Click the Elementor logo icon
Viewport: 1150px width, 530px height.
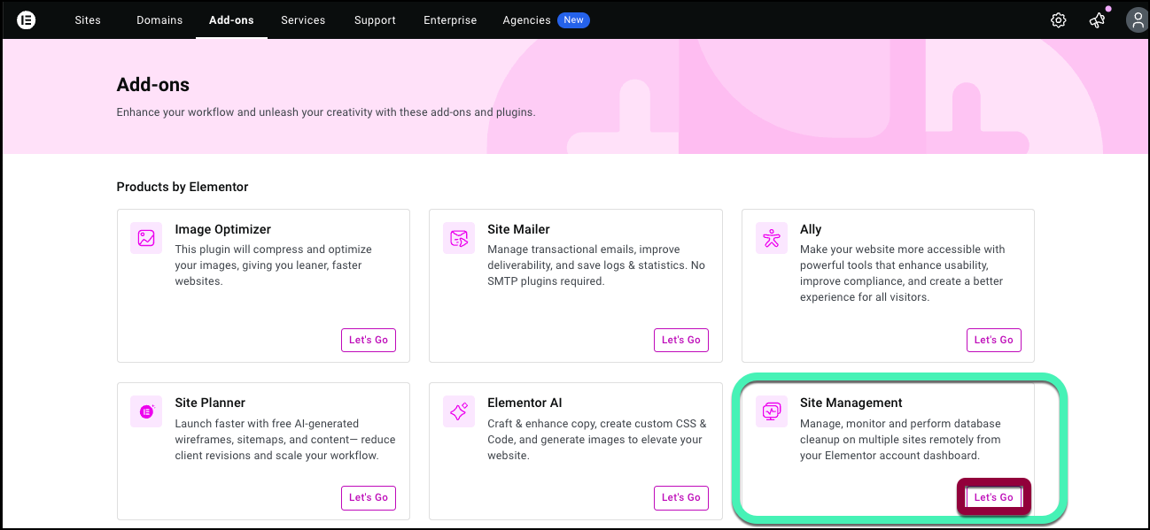tap(27, 19)
